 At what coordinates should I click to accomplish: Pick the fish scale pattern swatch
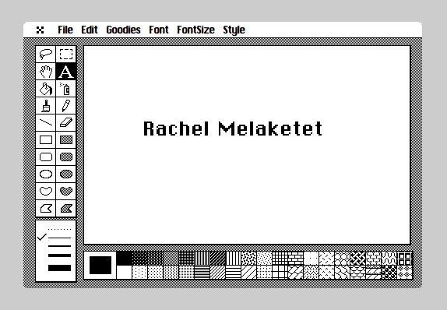tap(357, 272)
